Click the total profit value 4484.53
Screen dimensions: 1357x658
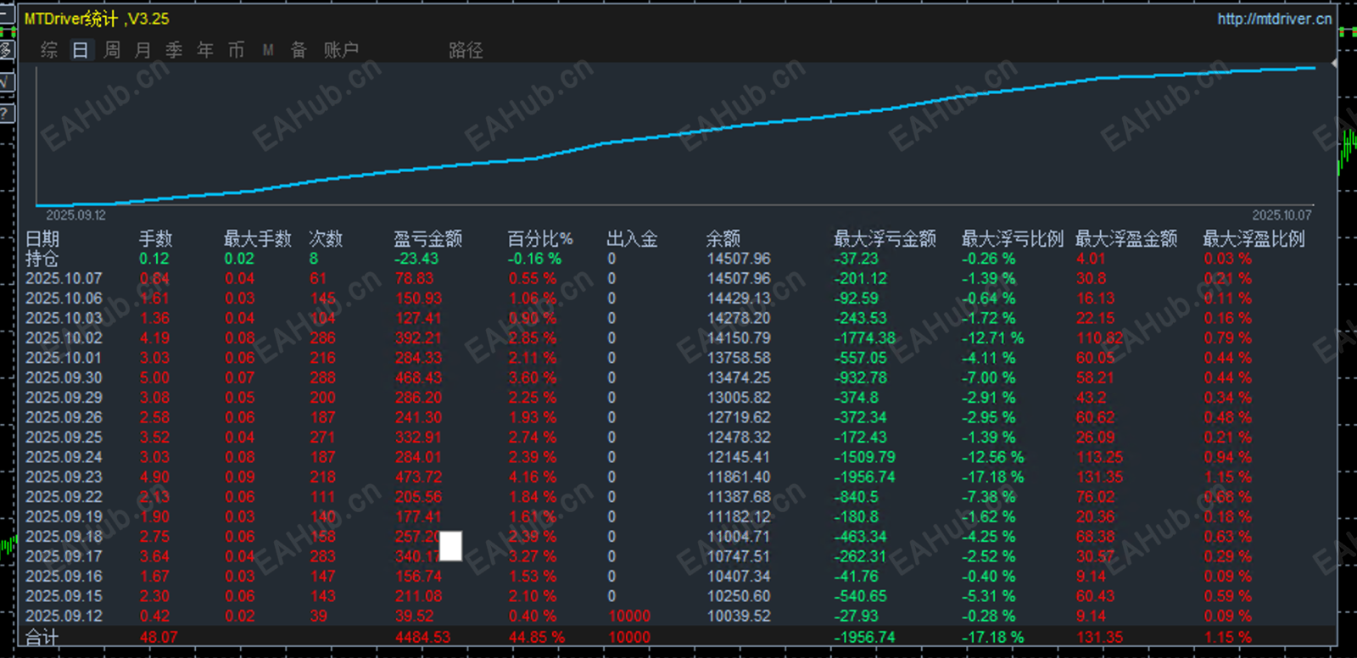click(x=423, y=638)
